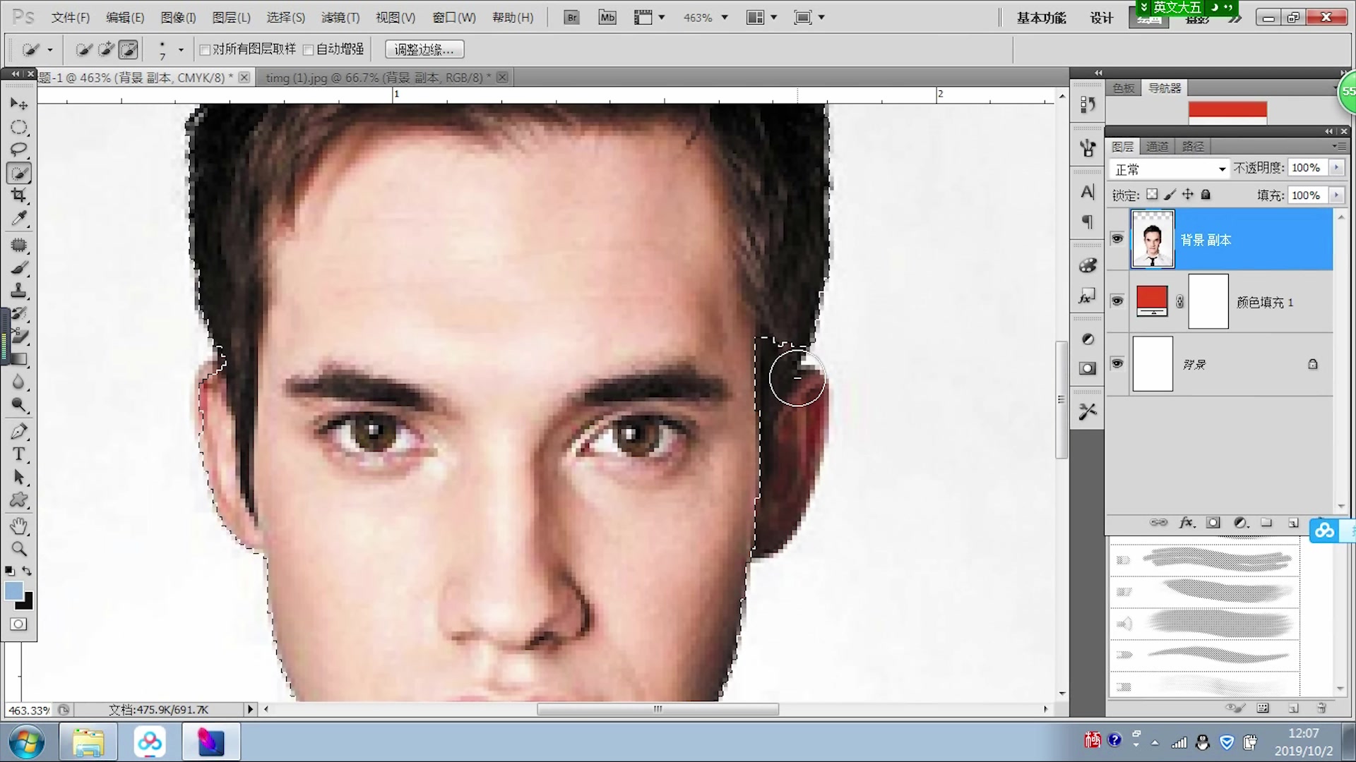This screenshot has height=762, width=1356.
Task: Open the 滤镜(T) menu
Action: 340,18
